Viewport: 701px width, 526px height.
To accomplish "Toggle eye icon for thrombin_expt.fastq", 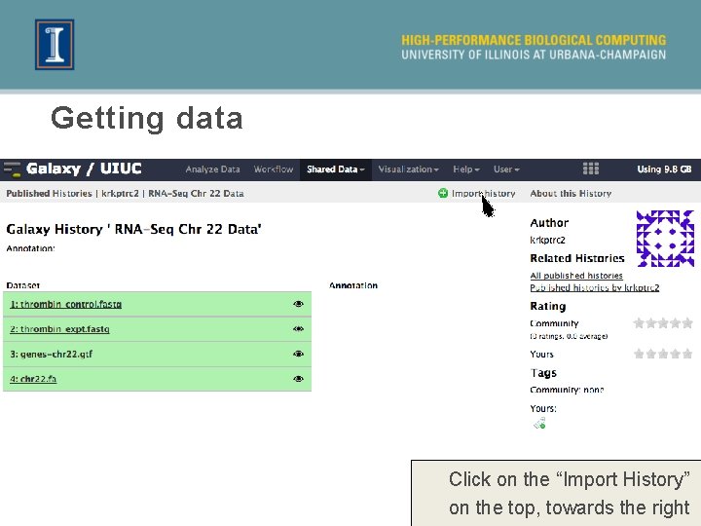I will [299, 329].
